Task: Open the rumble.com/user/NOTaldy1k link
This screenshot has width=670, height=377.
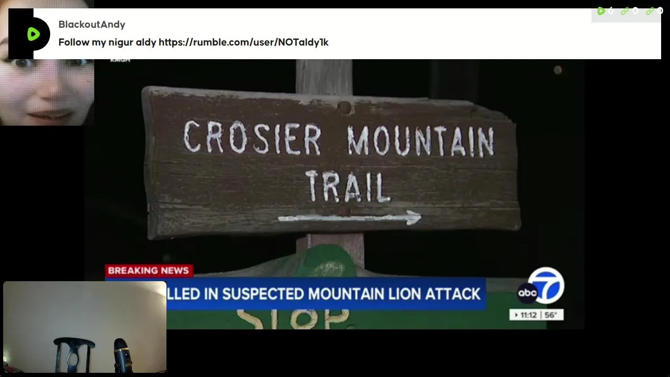Action: click(x=243, y=42)
